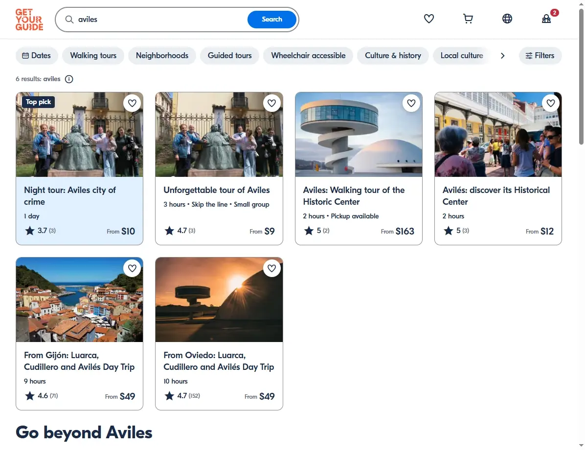Click Unforgettable tour statue group photo
The width and height of the screenshot is (585, 450).
point(219,134)
